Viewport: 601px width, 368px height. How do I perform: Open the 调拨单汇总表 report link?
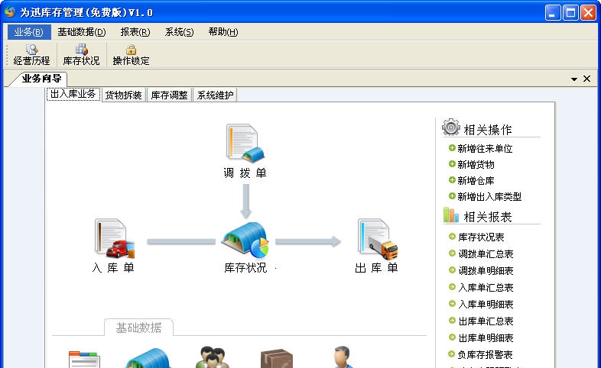click(x=486, y=254)
